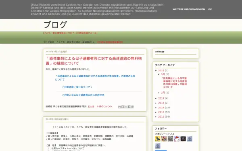
Task: Expand the 2月 archive month
Action: 159,93
